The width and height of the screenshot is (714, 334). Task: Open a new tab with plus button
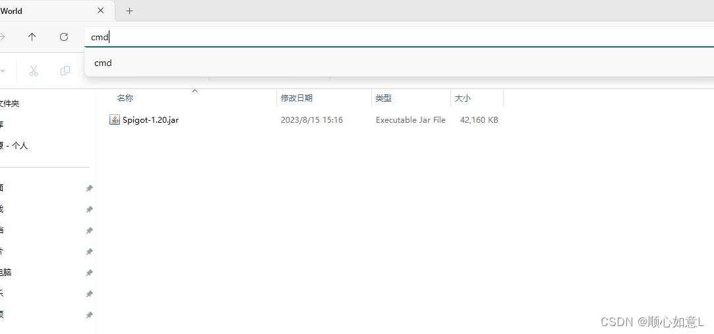[x=130, y=11]
